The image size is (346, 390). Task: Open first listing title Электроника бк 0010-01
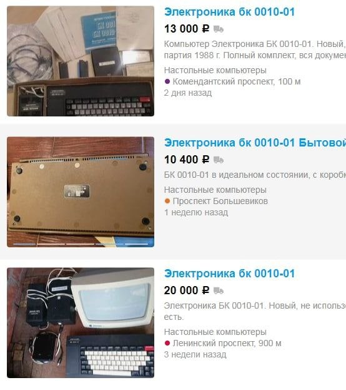tap(229, 12)
